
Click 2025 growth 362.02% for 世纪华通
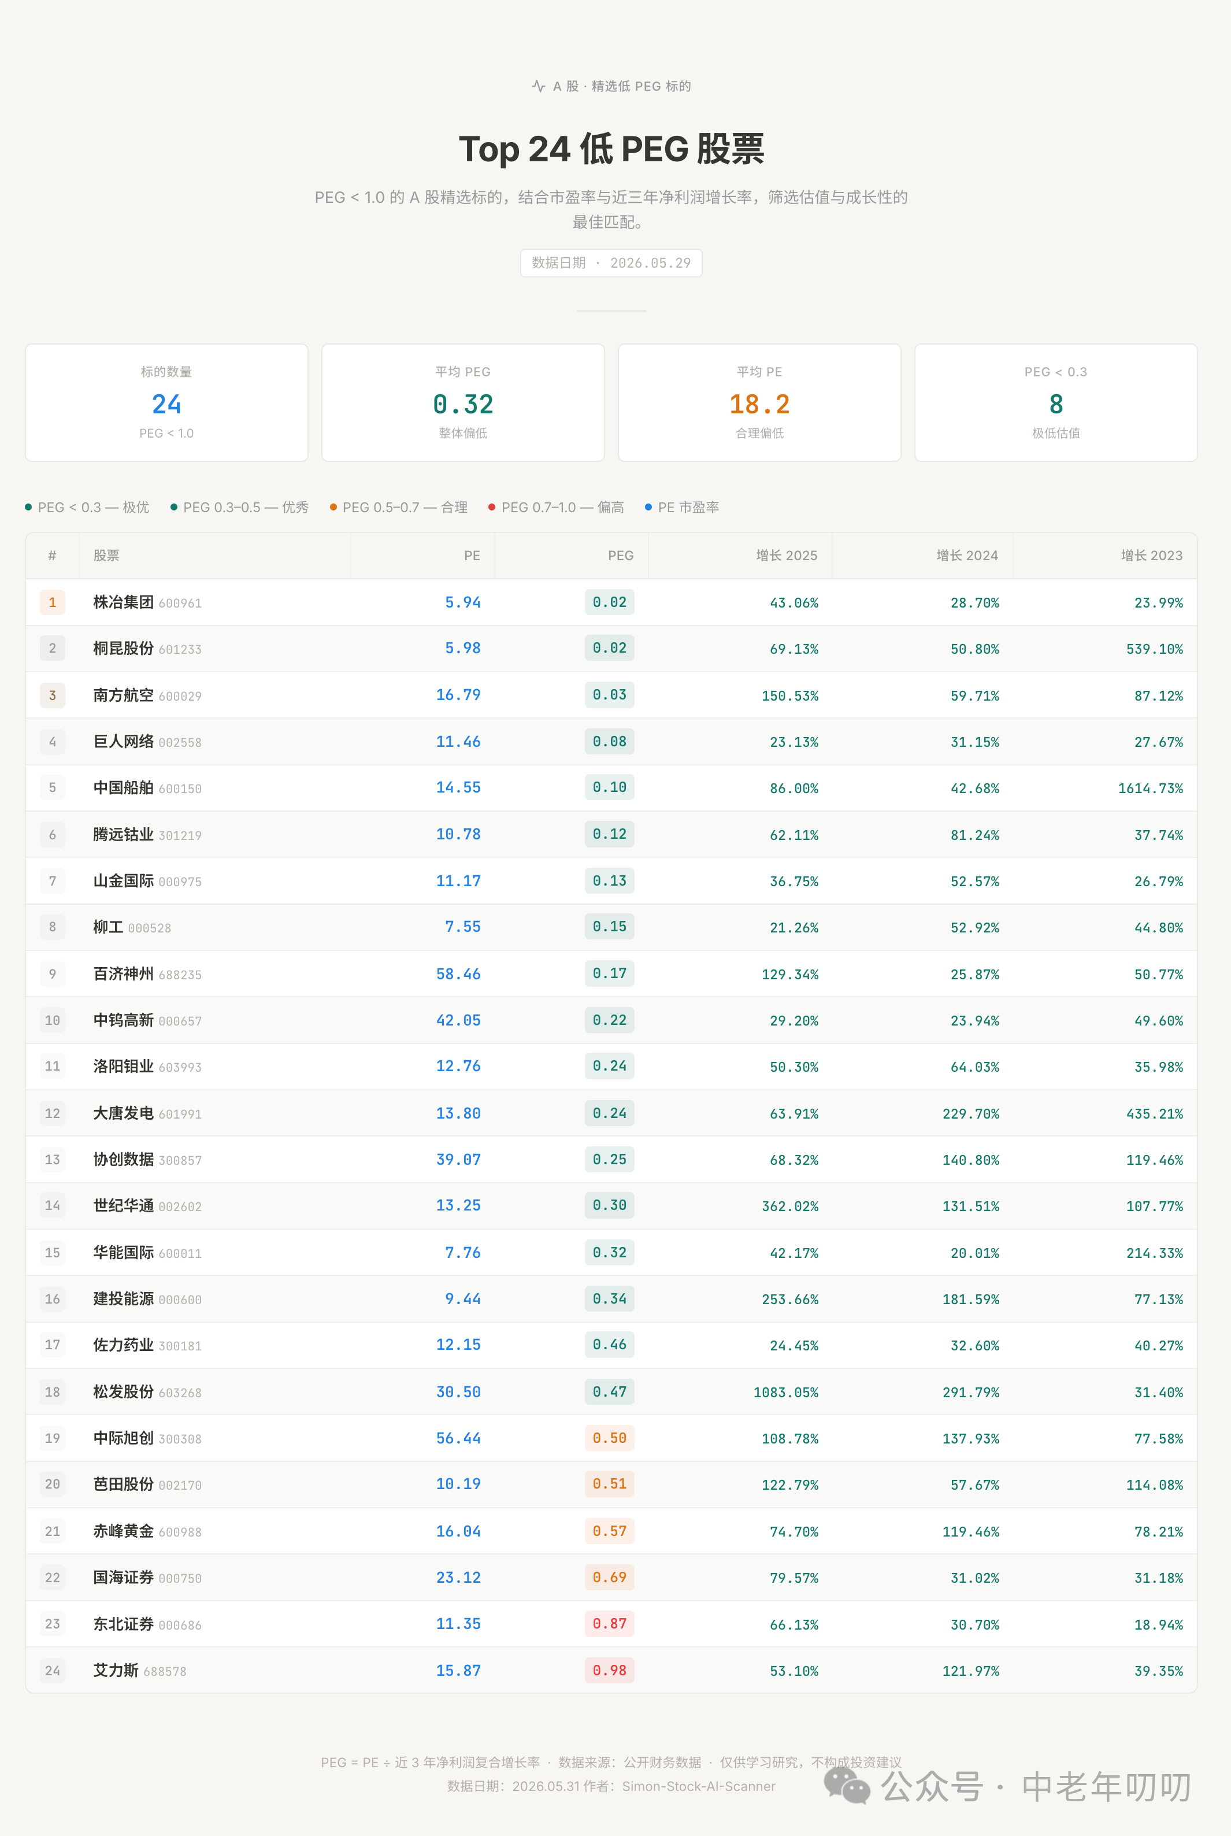[790, 1206]
